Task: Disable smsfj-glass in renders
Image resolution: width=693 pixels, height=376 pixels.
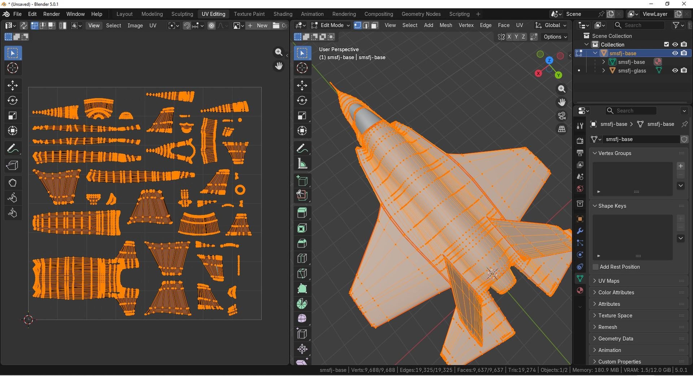Action: pyautogui.click(x=684, y=70)
